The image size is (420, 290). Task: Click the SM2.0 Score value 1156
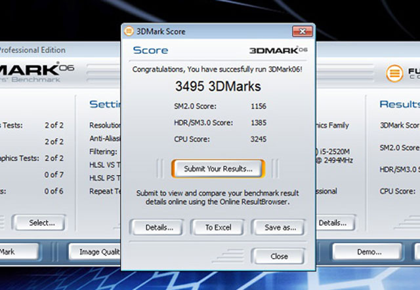tap(259, 106)
